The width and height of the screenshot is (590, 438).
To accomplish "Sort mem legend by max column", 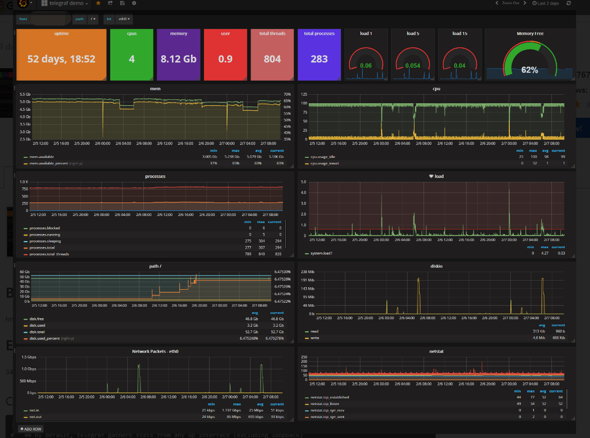I will pyautogui.click(x=236, y=150).
